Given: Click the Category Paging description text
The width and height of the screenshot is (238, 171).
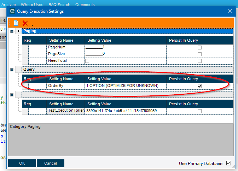Looking at the screenshot, I should pos(25,126).
